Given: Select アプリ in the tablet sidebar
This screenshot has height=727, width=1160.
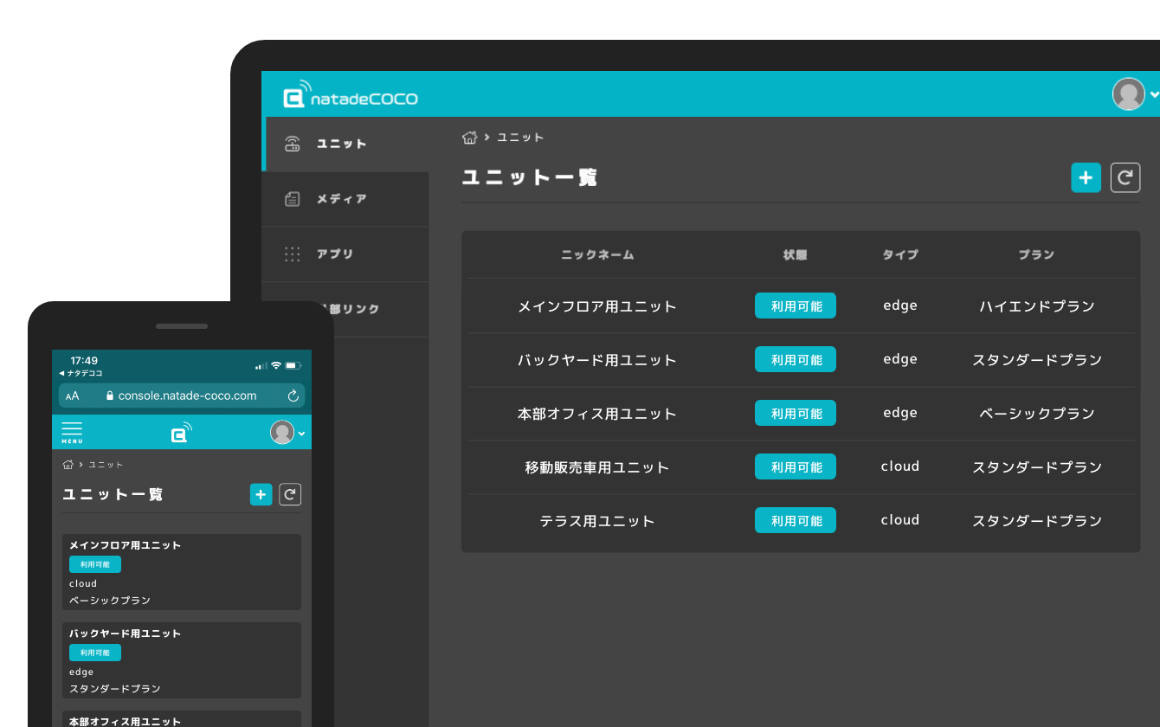Looking at the screenshot, I should 345,254.
